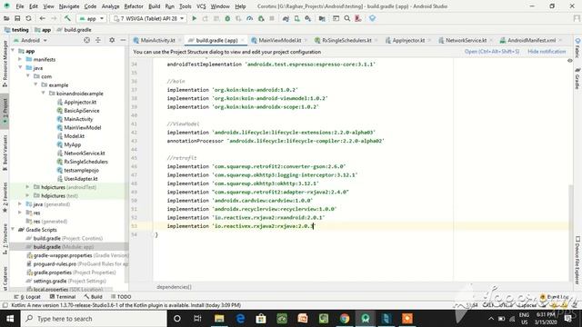Click the Windows taskbar search box
This screenshot has width=582, height=327.
94,319
